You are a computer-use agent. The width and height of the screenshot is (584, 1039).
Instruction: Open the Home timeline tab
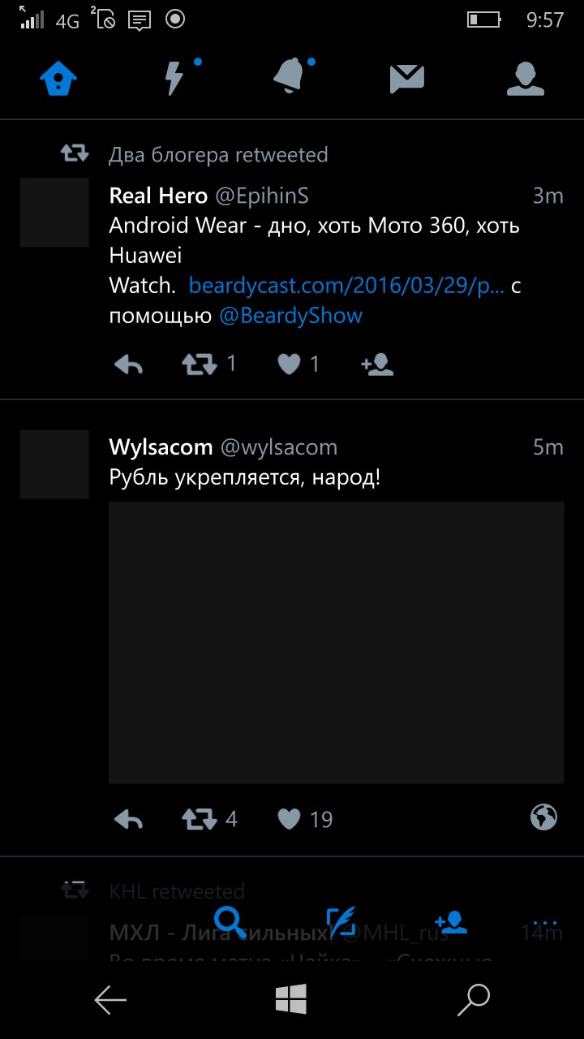pyautogui.click(x=58, y=79)
